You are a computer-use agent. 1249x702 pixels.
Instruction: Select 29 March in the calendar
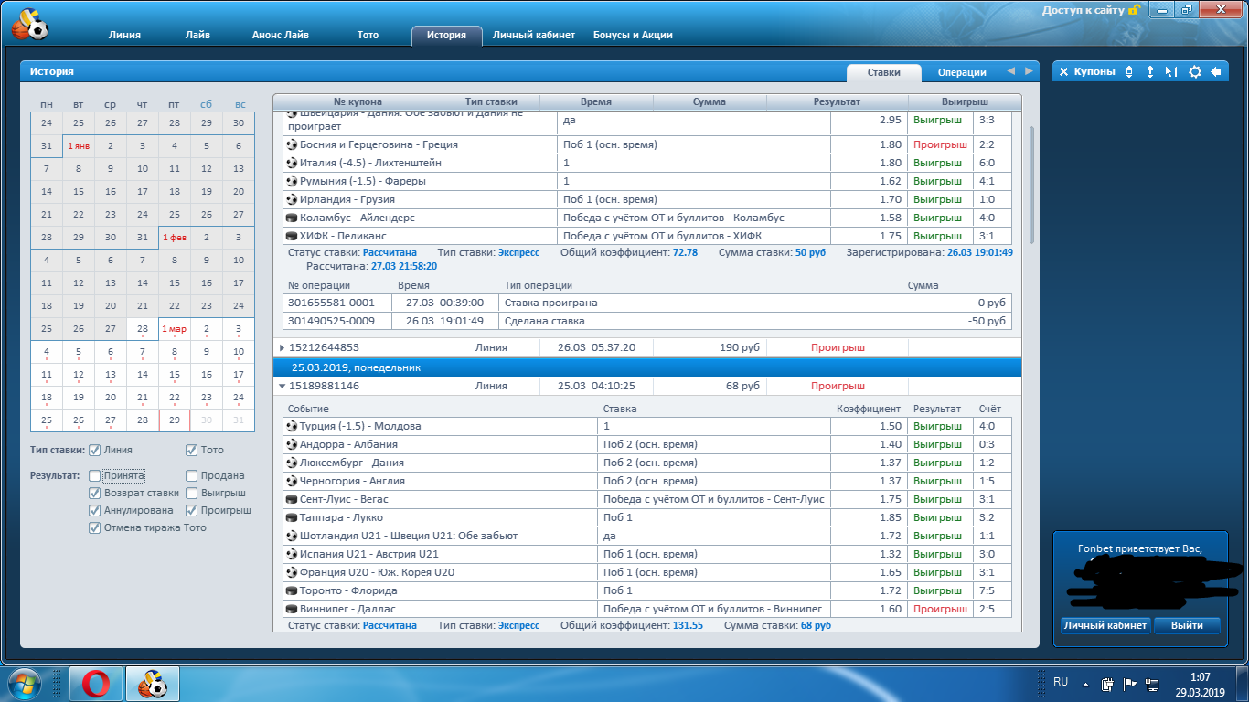coord(175,420)
